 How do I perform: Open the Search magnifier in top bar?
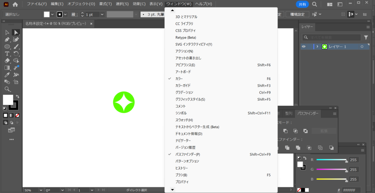coord(315,4)
